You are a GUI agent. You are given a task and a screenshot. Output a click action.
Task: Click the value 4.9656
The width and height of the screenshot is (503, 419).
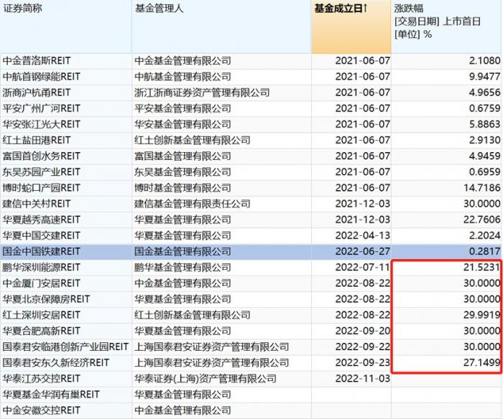(485, 93)
